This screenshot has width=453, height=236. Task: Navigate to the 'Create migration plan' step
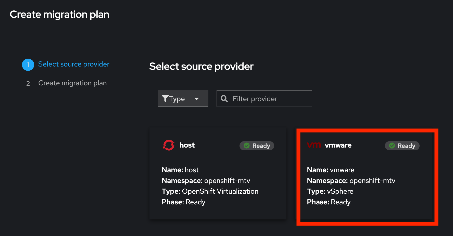pyautogui.click(x=72, y=83)
